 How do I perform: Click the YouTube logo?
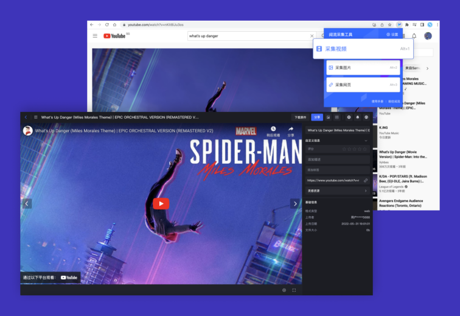[x=115, y=36]
